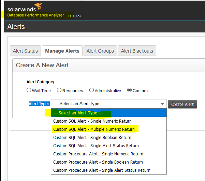Image resolution: width=205 pixels, height=181 pixels.
Task: Click the Database Performance Analyzer product title
Action: coord(35,15)
